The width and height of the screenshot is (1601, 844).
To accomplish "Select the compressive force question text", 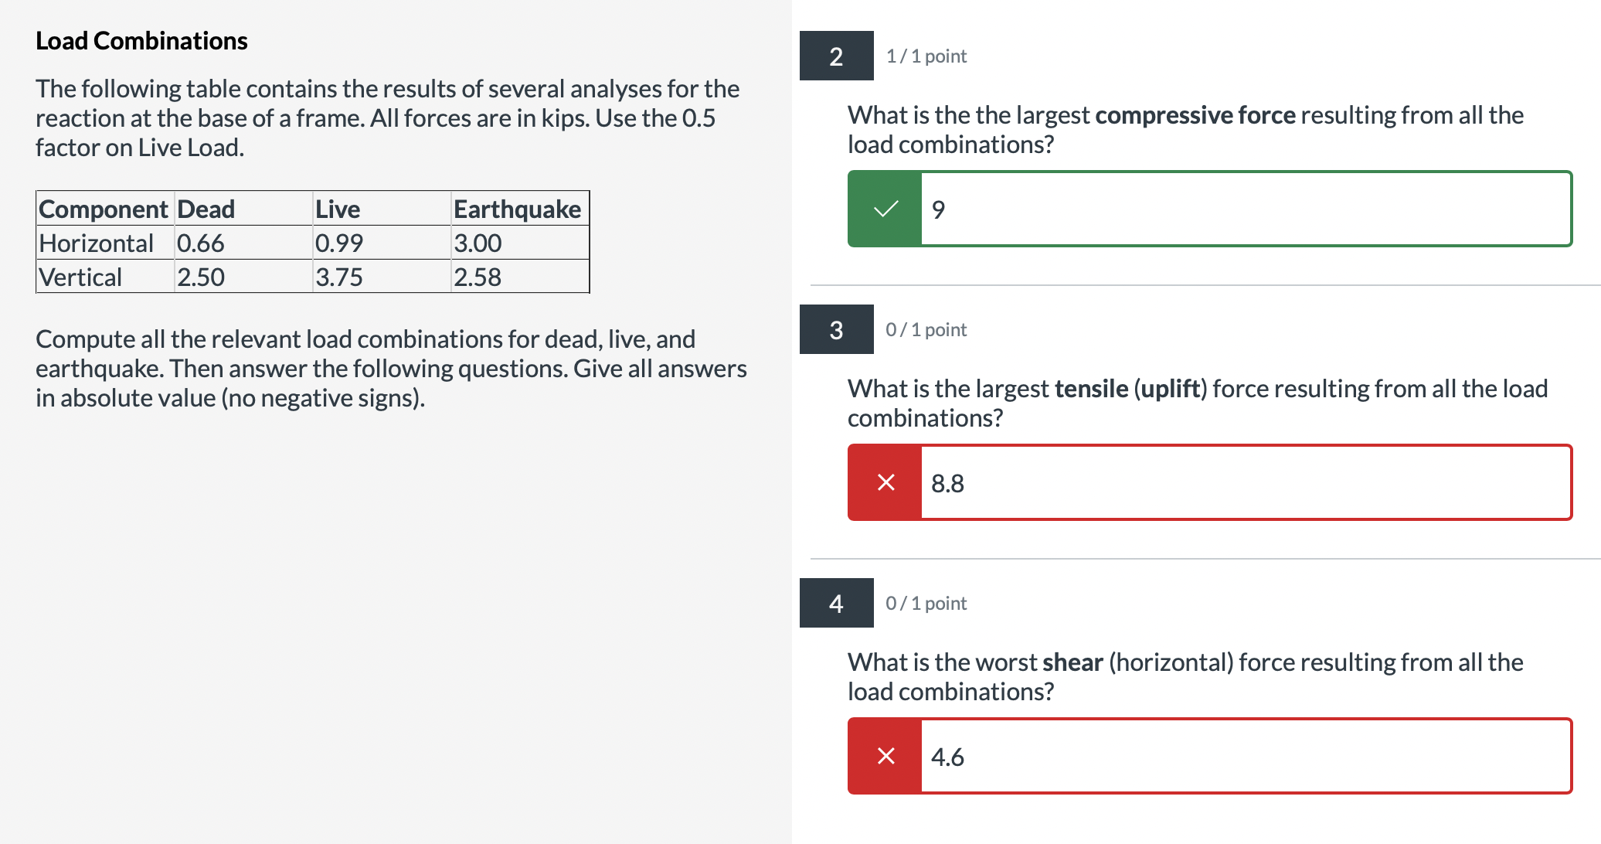I will click(1184, 129).
